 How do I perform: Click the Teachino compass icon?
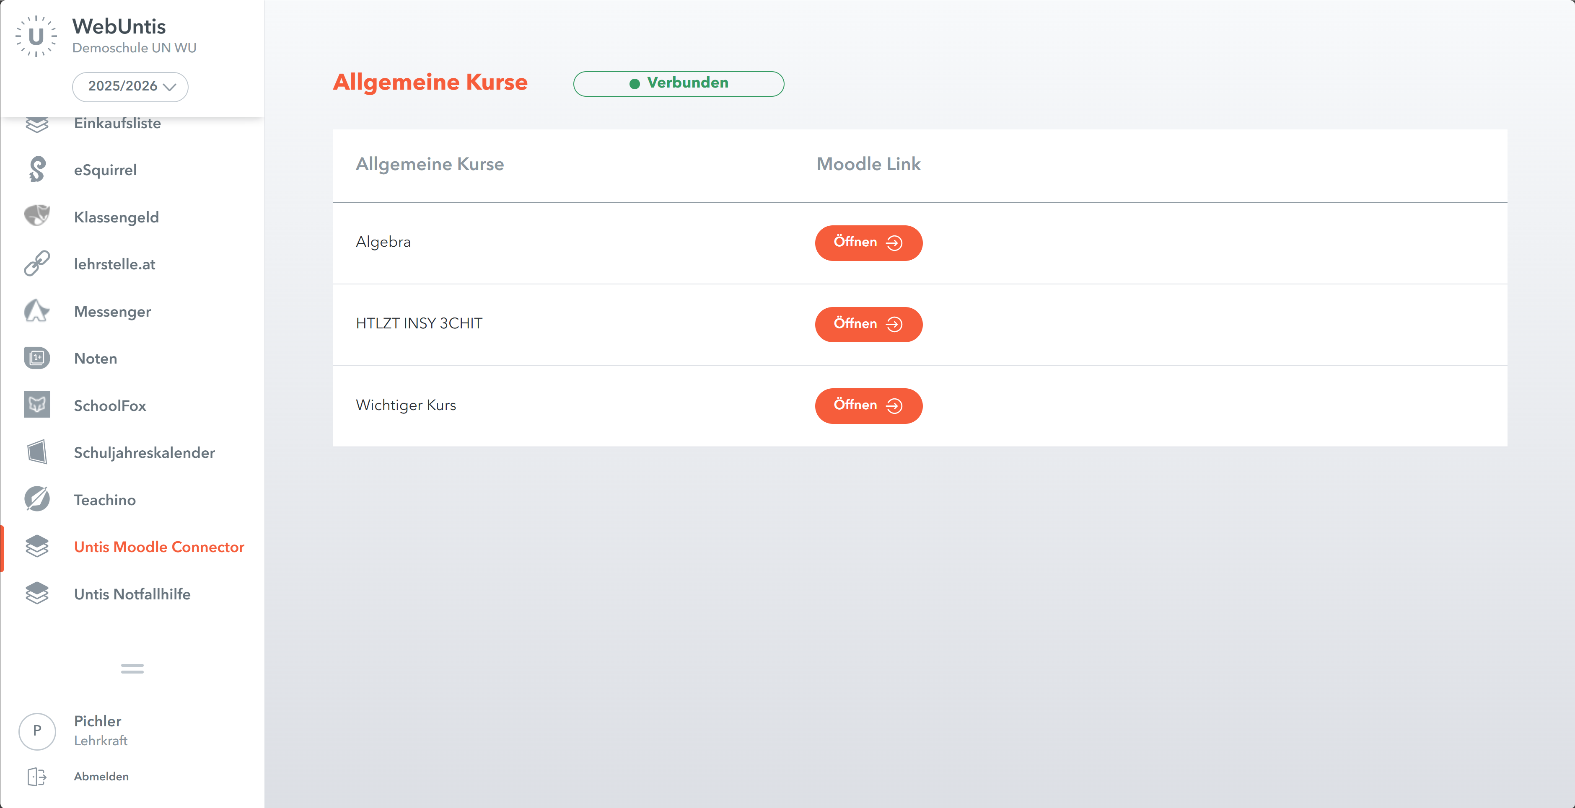[37, 499]
